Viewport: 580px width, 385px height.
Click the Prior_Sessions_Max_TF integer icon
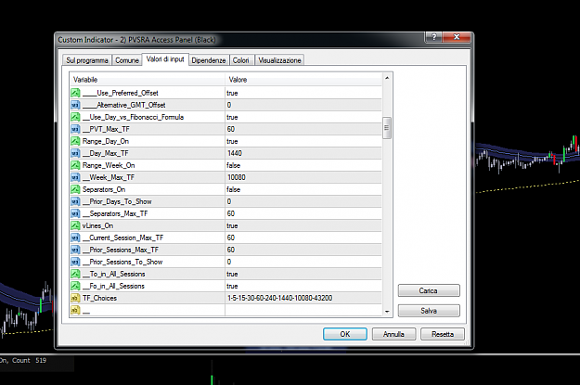tap(75, 250)
